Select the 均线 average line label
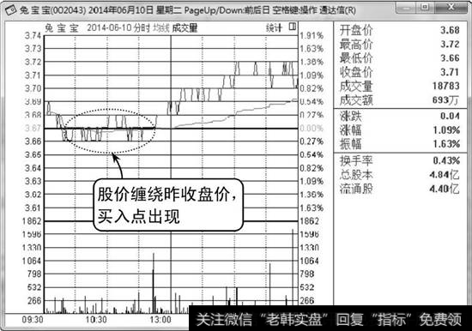This screenshot has width=472, height=331. pos(161,28)
